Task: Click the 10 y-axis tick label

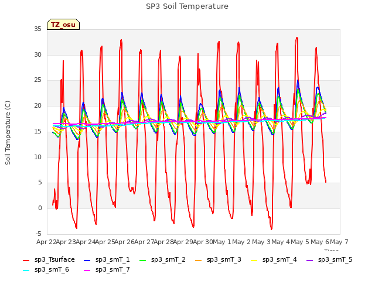Action: click(37, 157)
